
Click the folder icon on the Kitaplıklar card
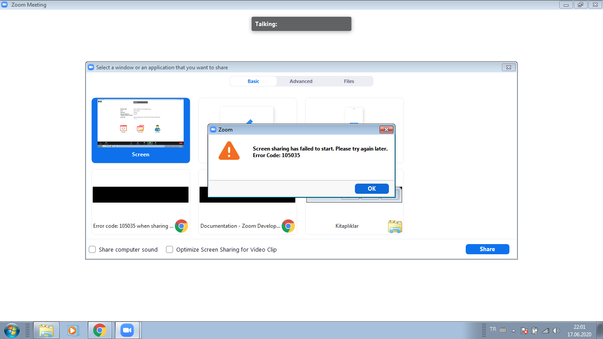pyautogui.click(x=395, y=226)
